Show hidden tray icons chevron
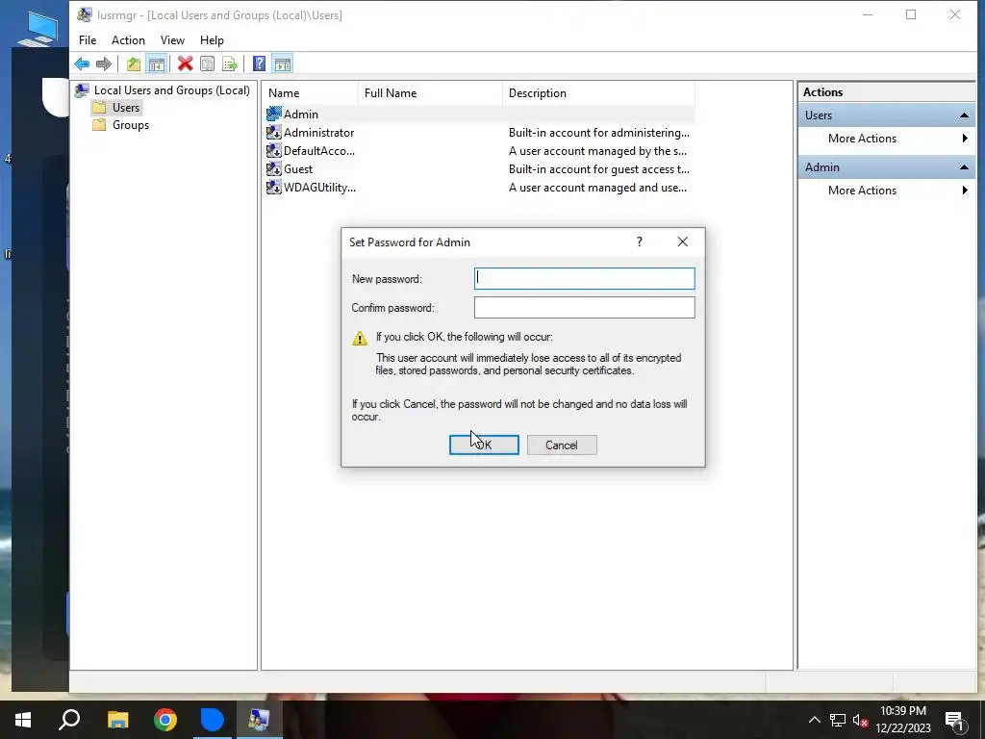Viewport: 985px width, 739px height. point(814,720)
